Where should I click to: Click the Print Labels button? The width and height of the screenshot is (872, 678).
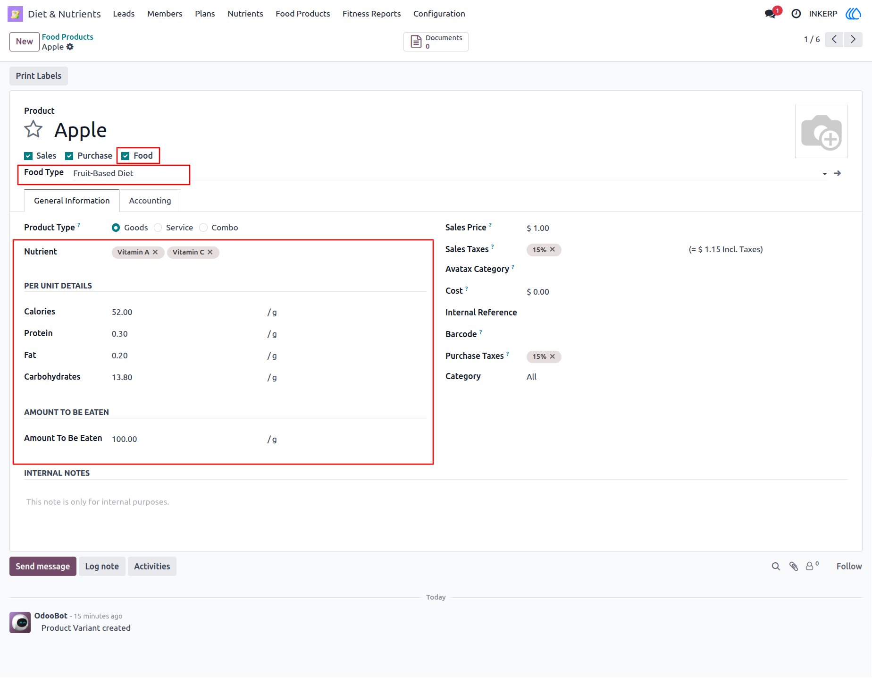pyautogui.click(x=39, y=76)
